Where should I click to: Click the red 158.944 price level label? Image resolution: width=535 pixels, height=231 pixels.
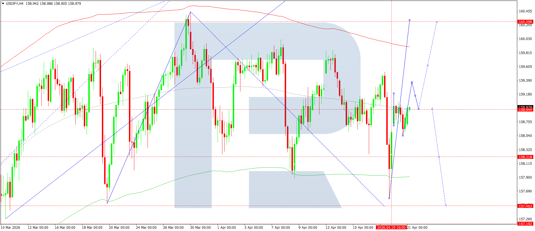(x=525, y=110)
